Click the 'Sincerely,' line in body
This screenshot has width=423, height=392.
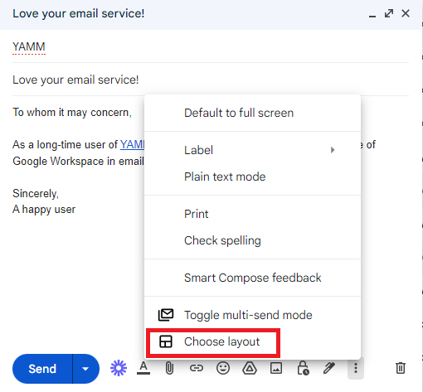pos(36,193)
